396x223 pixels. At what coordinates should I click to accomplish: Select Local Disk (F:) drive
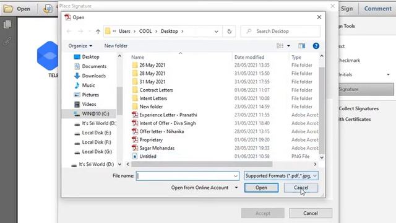(x=97, y=142)
